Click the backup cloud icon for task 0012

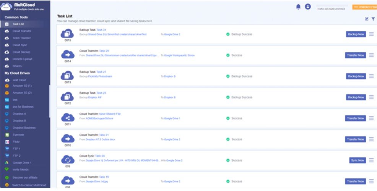(x=68, y=97)
